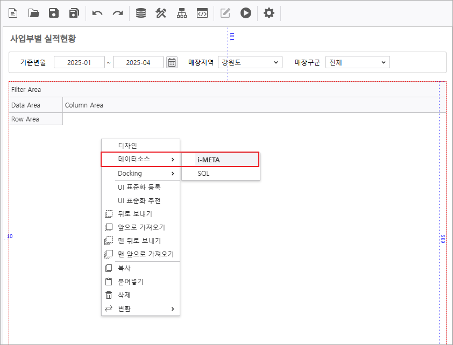453x345 pixels.
Task: Click the open folder icon
Action: click(34, 13)
